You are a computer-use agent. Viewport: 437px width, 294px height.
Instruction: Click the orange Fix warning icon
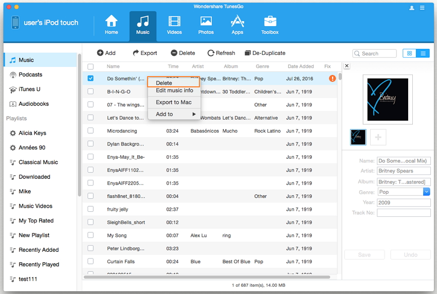tap(333, 79)
